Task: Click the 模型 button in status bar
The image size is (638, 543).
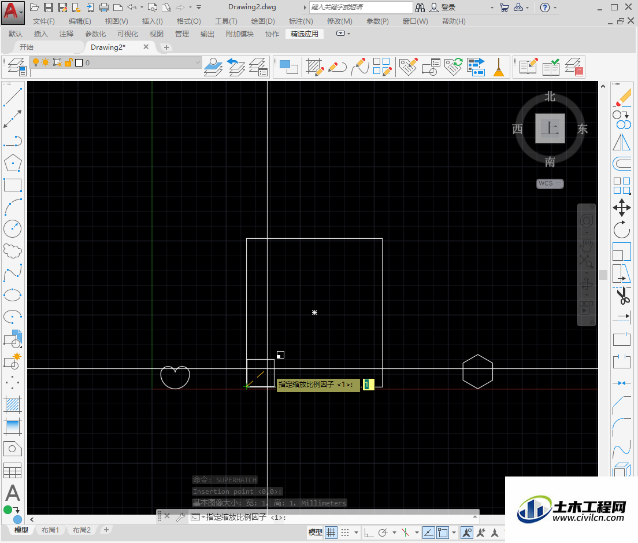Action: pos(316,533)
